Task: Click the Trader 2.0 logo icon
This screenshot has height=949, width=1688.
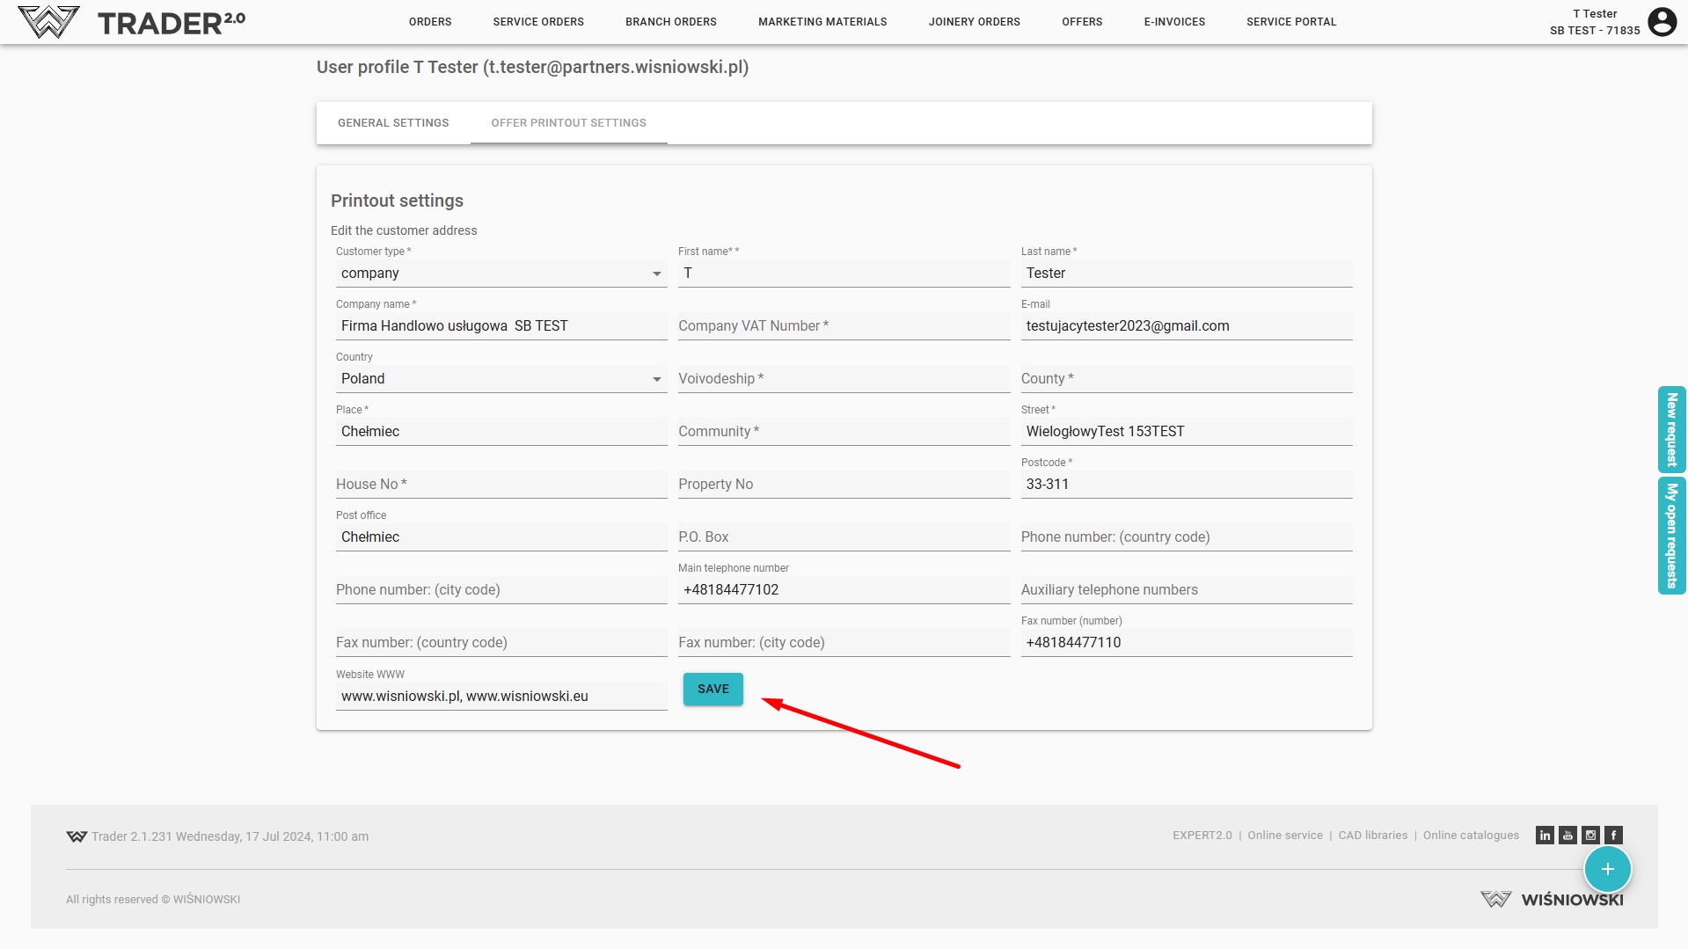Action: pos(48,22)
